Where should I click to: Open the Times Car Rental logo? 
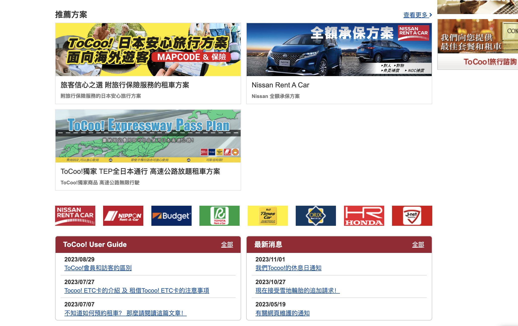[268, 215]
